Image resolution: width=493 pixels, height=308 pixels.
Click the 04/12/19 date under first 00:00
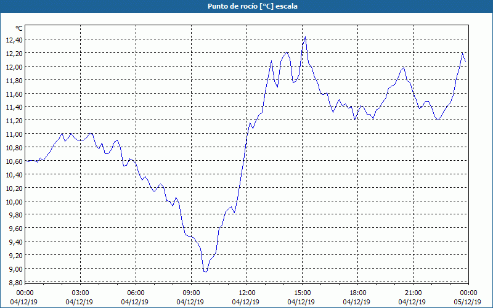(x=24, y=302)
